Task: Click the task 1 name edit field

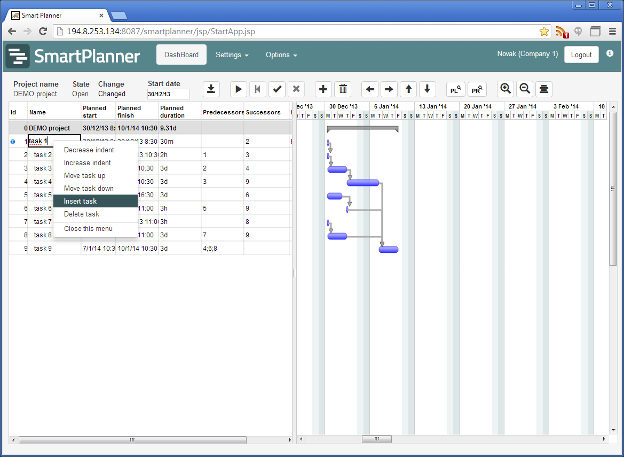Action: pyautogui.click(x=54, y=141)
